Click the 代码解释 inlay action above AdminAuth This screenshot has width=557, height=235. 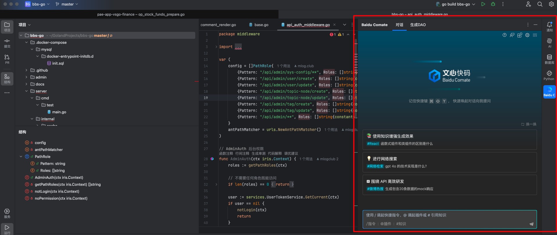click(x=275, y=153)
